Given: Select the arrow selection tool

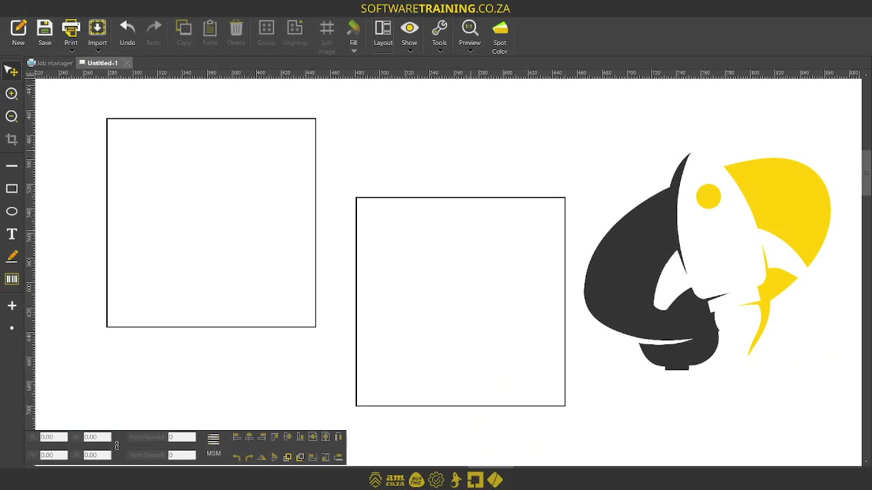Looking at the screenshot, I should [12, 71].
